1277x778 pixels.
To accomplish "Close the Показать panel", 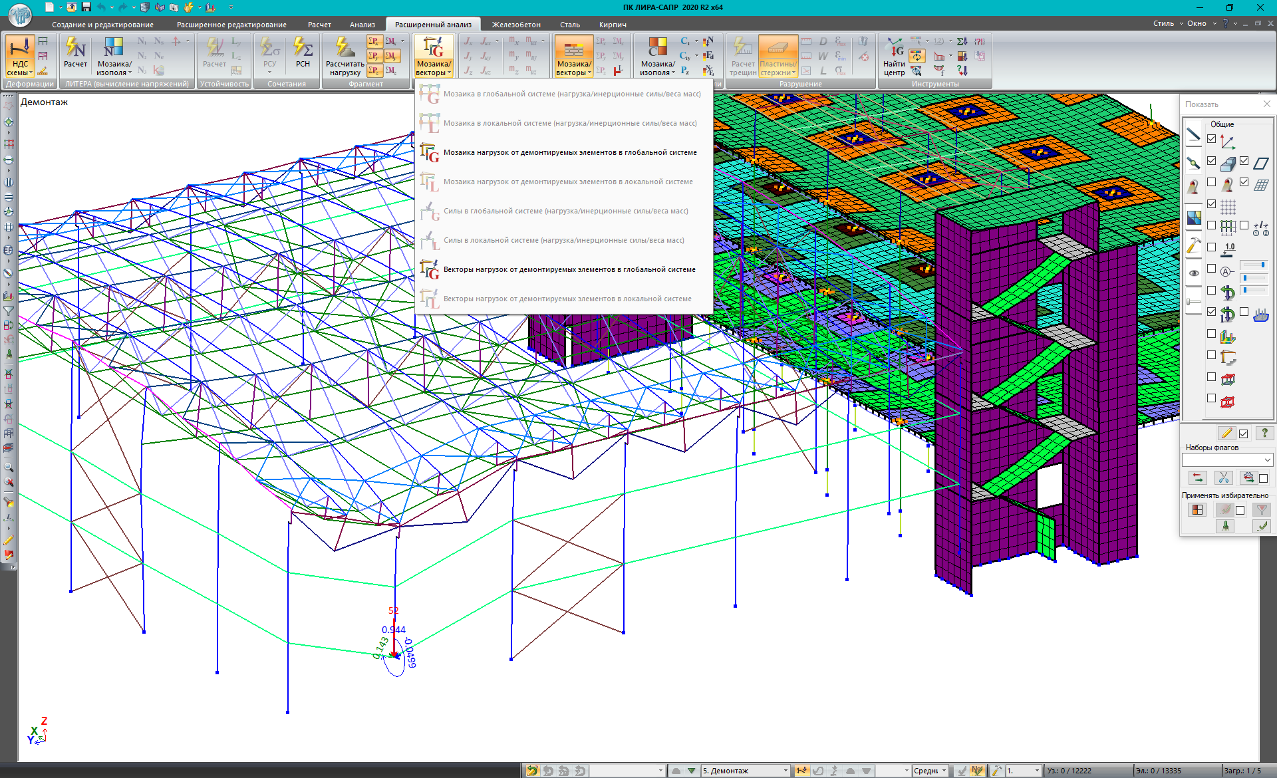I will tap(1266, 104).
